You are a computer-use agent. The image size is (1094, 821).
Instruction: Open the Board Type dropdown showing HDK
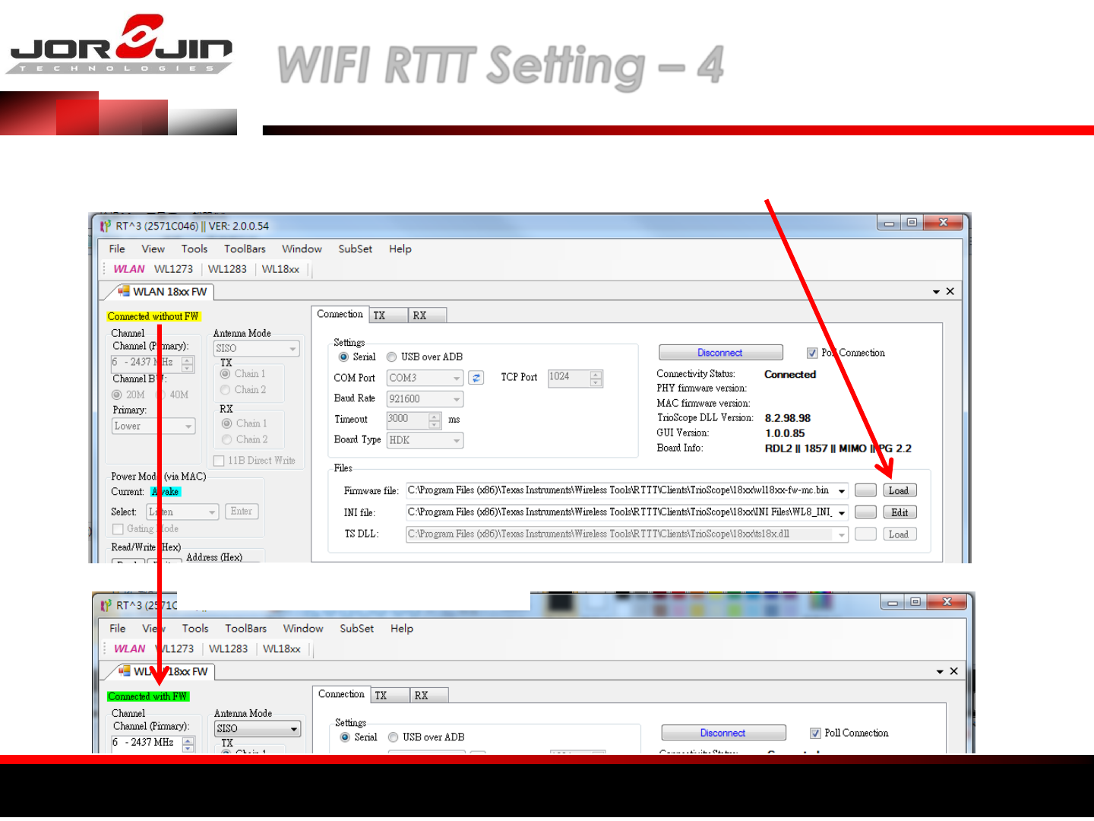425,440
